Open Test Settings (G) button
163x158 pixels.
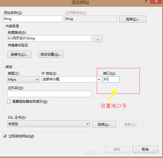tap(51, 54)
